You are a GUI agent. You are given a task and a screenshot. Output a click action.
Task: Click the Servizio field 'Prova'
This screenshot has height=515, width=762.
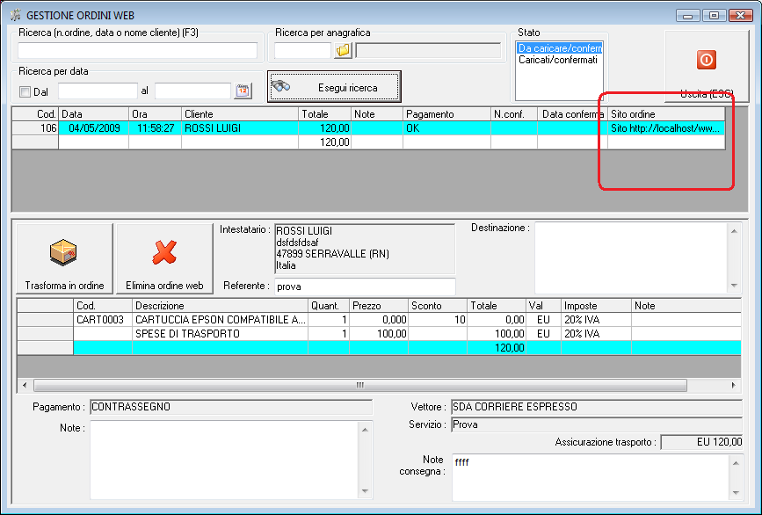(x=596, y=424)
